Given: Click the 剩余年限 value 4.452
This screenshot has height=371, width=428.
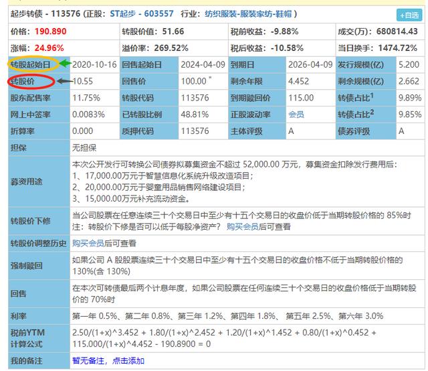Looking at the screenshot, I should [299, 81].
